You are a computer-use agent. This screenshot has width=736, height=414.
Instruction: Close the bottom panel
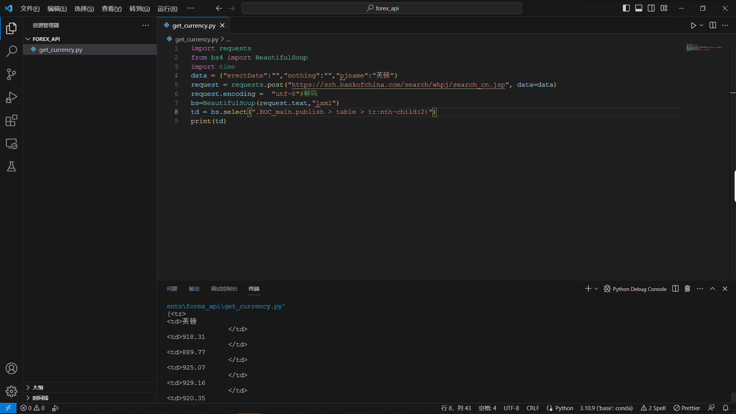[725, 289]
